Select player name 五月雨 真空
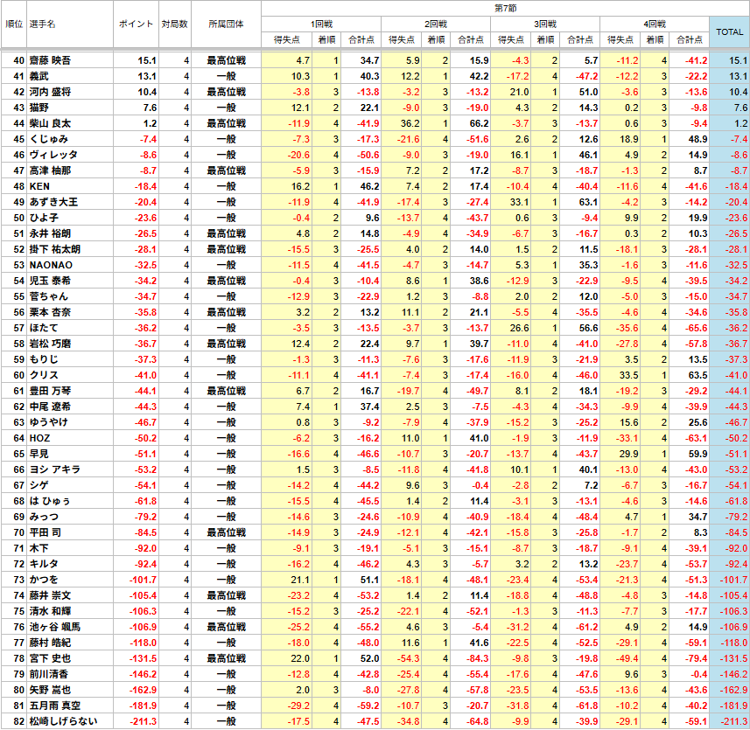Screen dimensions: 750x730 pyautogui.click(x=55, y=706)
